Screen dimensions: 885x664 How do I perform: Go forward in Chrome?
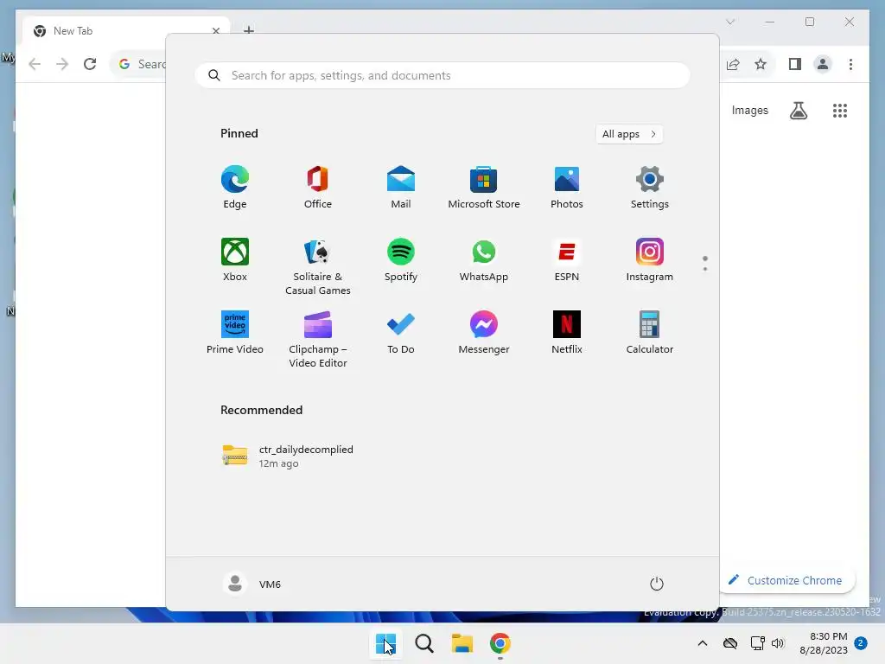coord(62,64)
